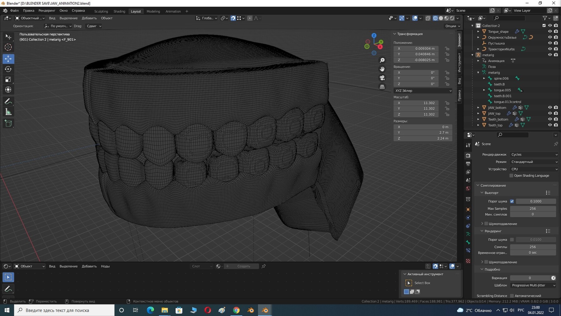Open the Устройство CPU device dropdown
This screenshot has height=316, width=561.
point(534,169)
